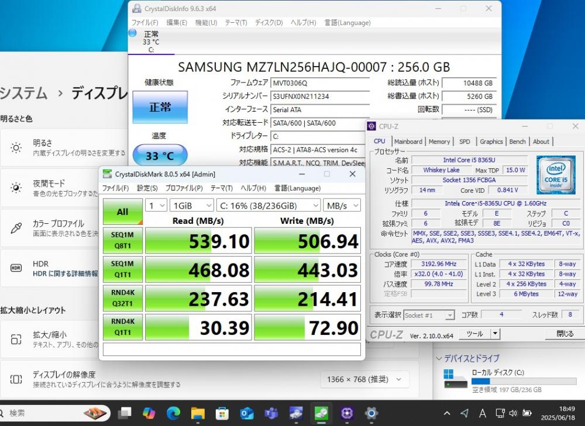Image resolution: width=585 pixels, height=426 pixels.
Task: Open Microsoft Teams from the taskbar
Action: click(271, 413)
